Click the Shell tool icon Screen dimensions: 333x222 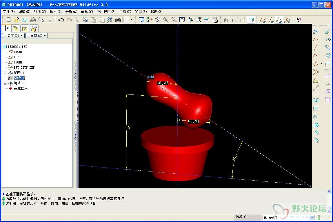click(316, 108)
